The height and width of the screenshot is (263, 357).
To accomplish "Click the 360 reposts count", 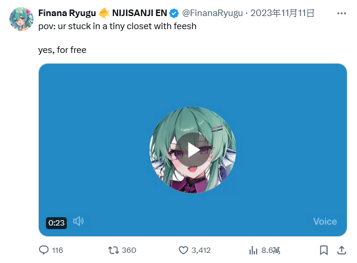I will pos(129,251).
